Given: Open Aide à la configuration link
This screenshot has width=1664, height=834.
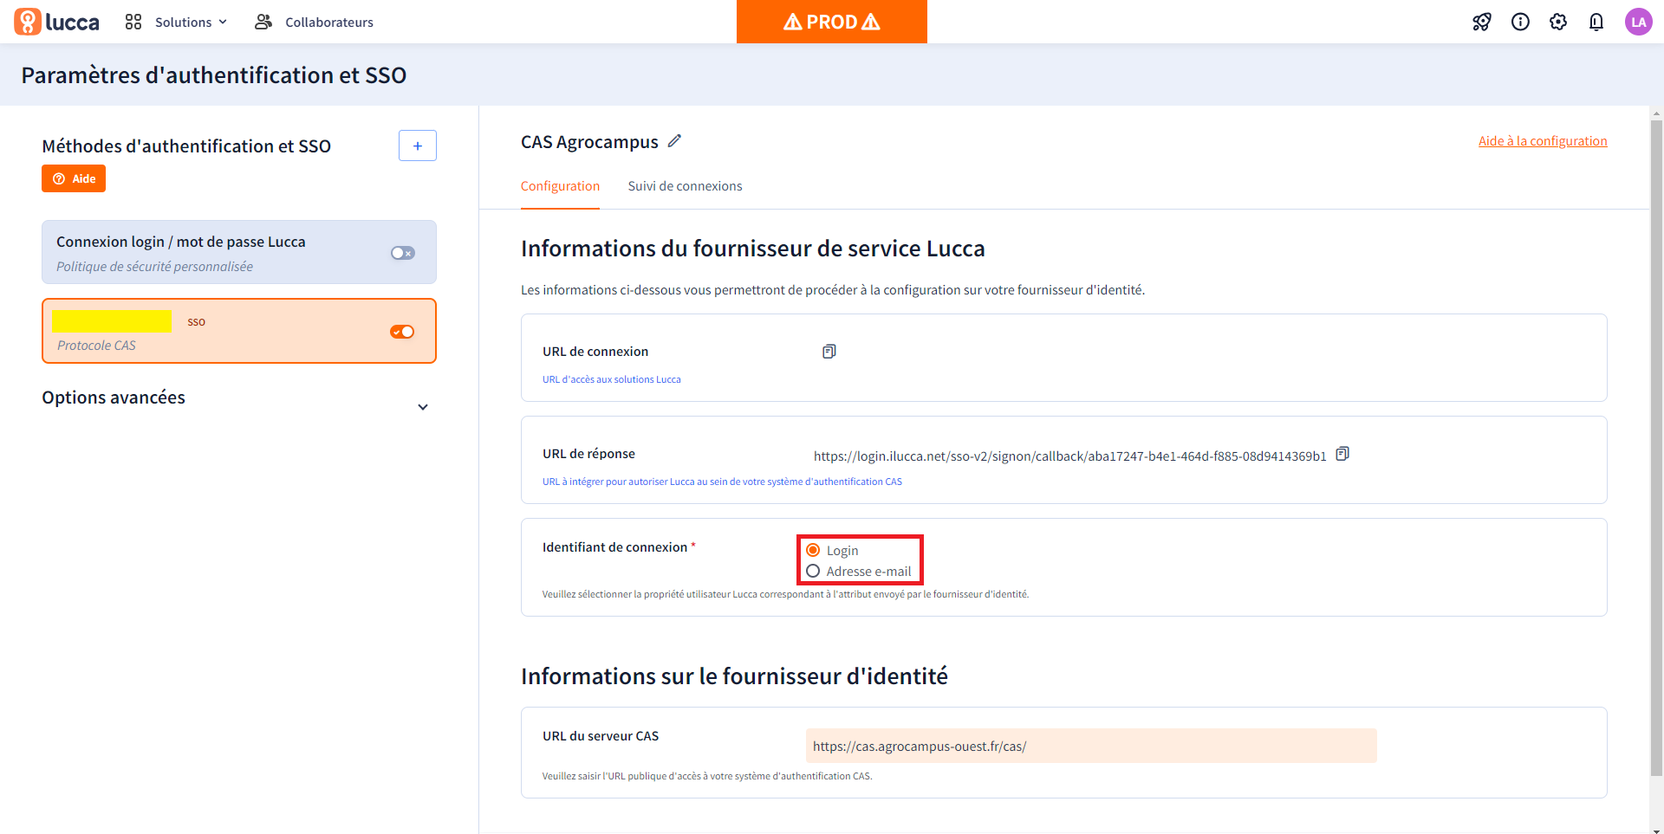Looking at the screenshot, I should [x=1543, y=141].
